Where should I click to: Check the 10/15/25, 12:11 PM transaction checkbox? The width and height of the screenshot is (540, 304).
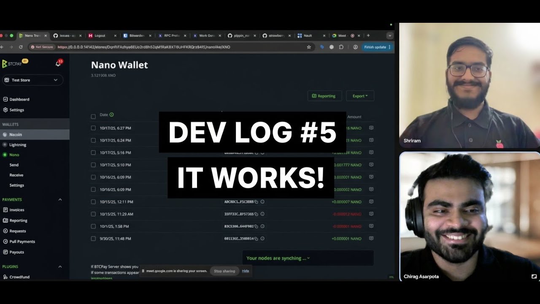93,202
